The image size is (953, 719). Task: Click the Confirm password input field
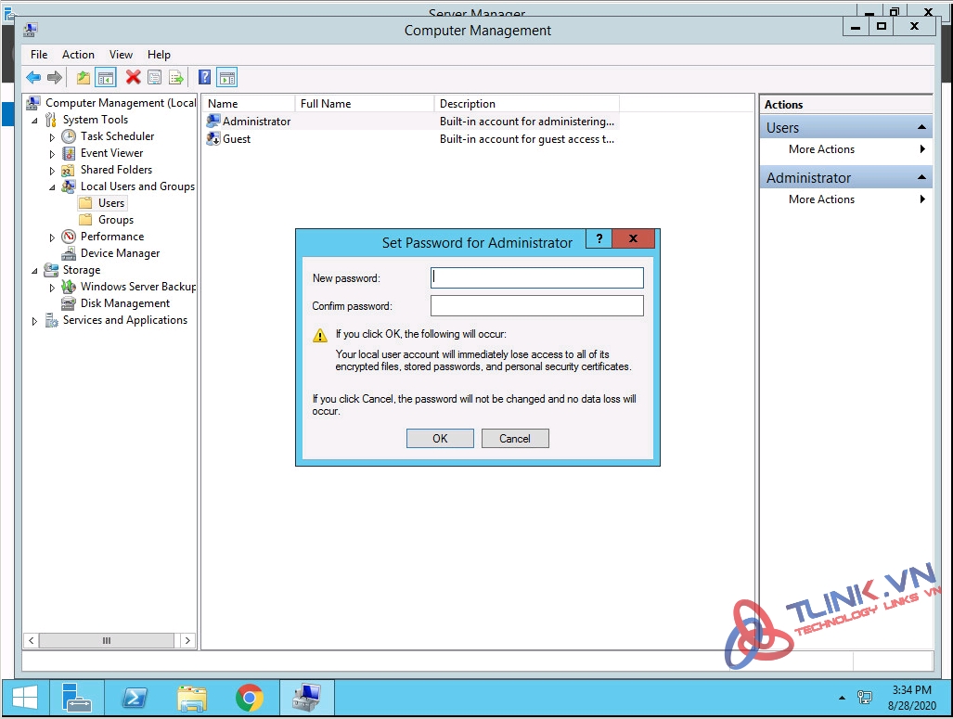[536, 306]
